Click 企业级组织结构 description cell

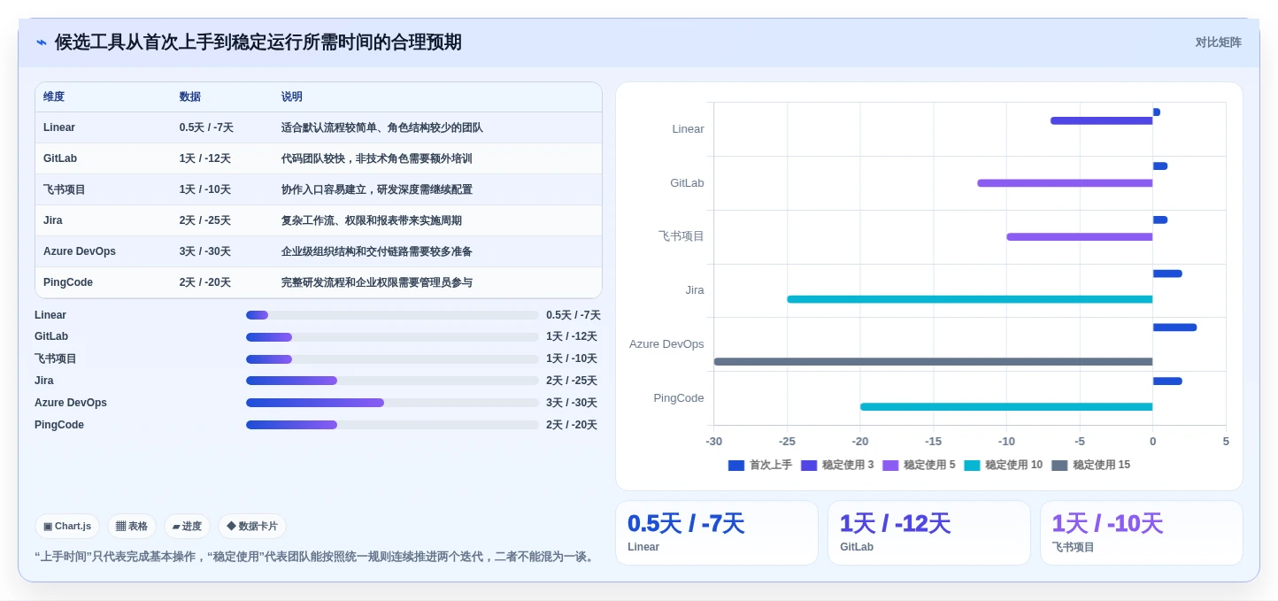[x=377, y=251]
